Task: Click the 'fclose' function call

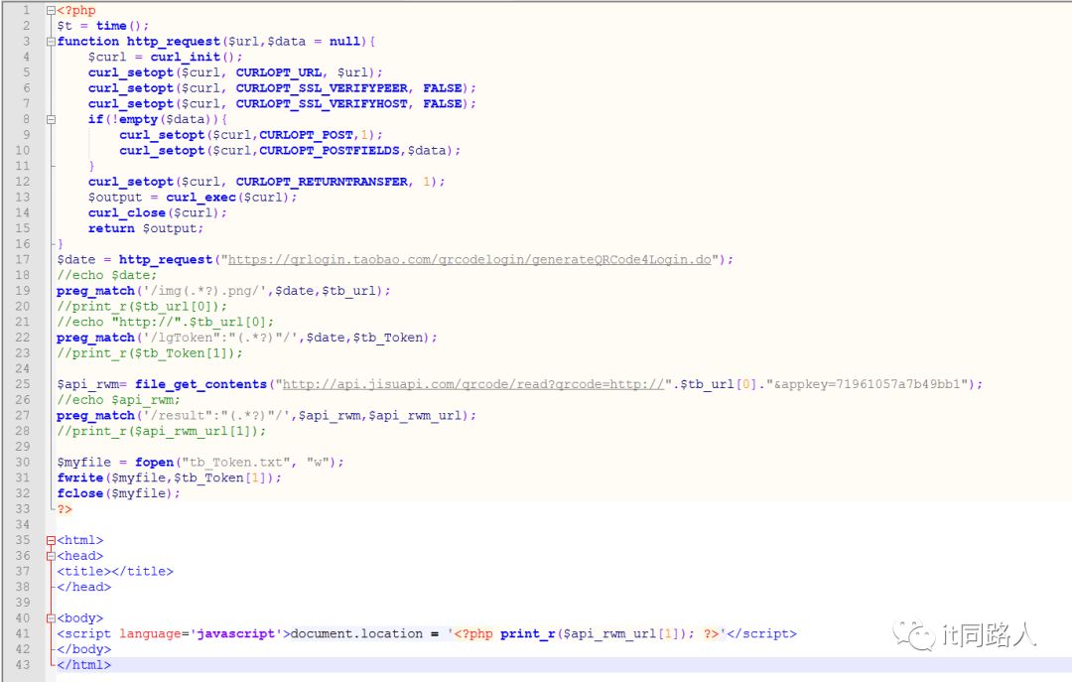Action: (80, 494)
